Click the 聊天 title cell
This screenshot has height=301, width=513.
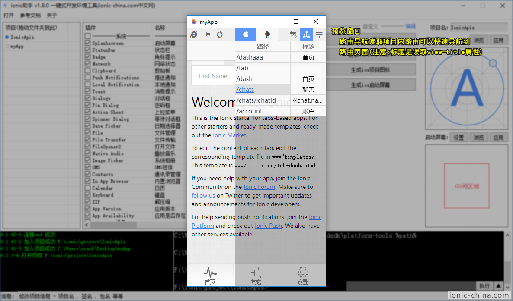[308, 89]
